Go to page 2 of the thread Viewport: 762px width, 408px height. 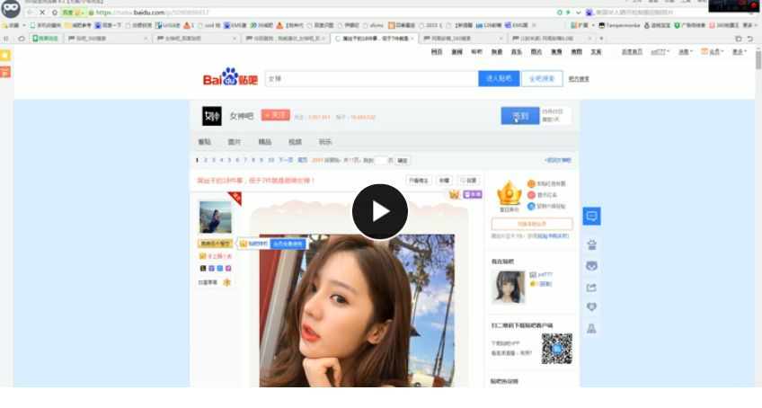tap(206, 160)
